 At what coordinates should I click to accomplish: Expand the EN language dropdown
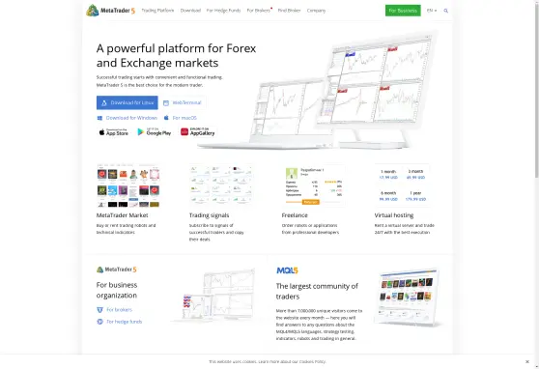[x=432, y=11]
